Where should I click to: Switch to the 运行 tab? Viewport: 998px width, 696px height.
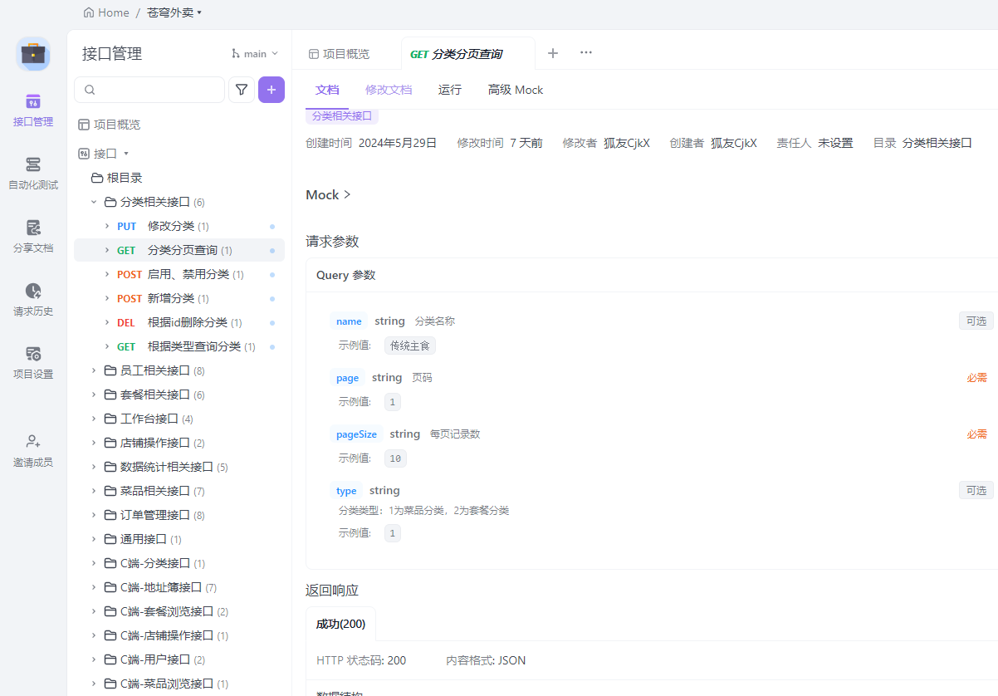(x=449, y=89)
